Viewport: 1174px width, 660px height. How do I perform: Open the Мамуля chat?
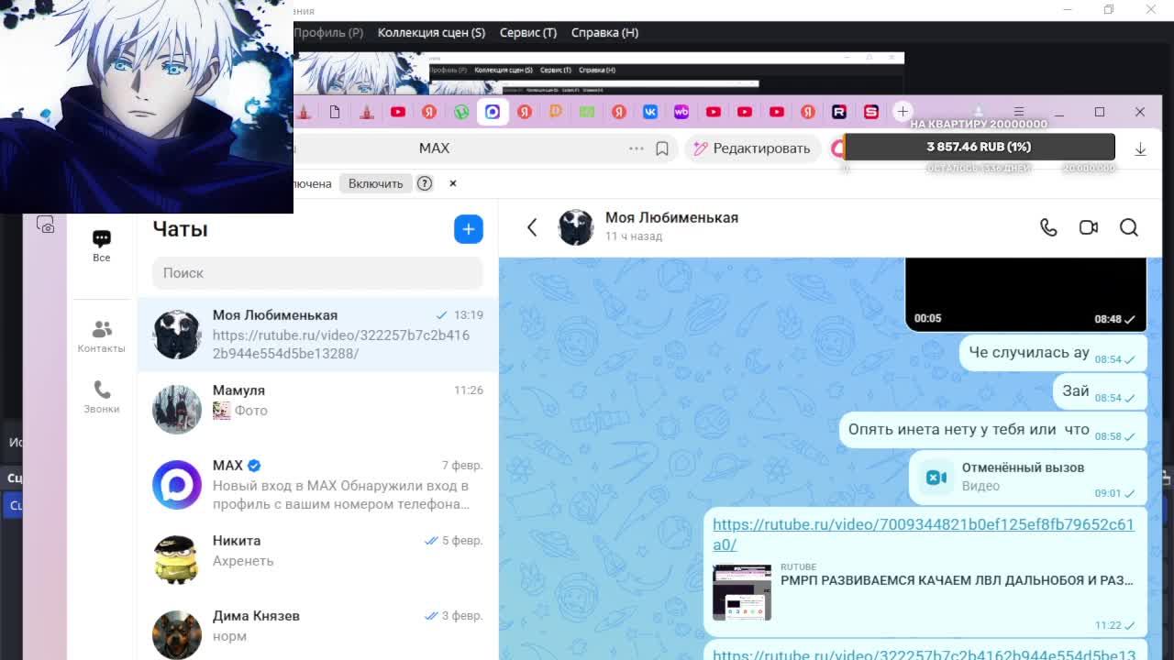coord(317,409)
